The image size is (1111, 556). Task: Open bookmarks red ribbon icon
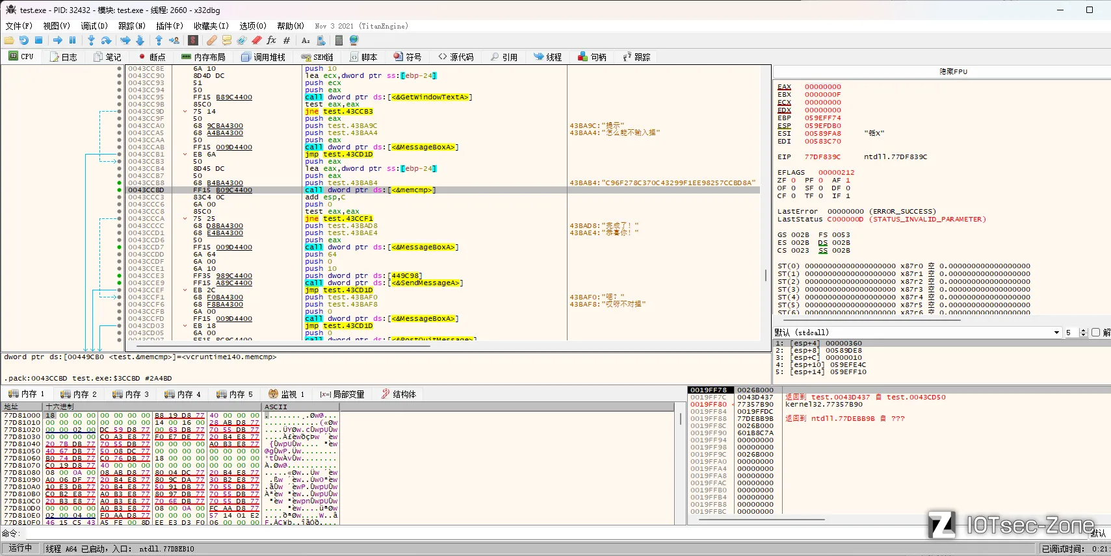[257, 40]
